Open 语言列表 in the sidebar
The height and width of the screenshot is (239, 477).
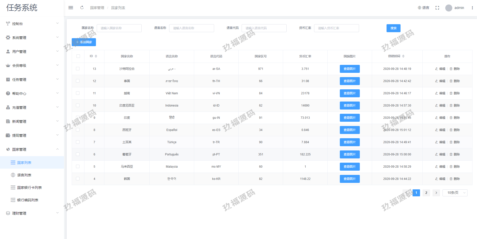pyautogui.click(x=24, y=175)
